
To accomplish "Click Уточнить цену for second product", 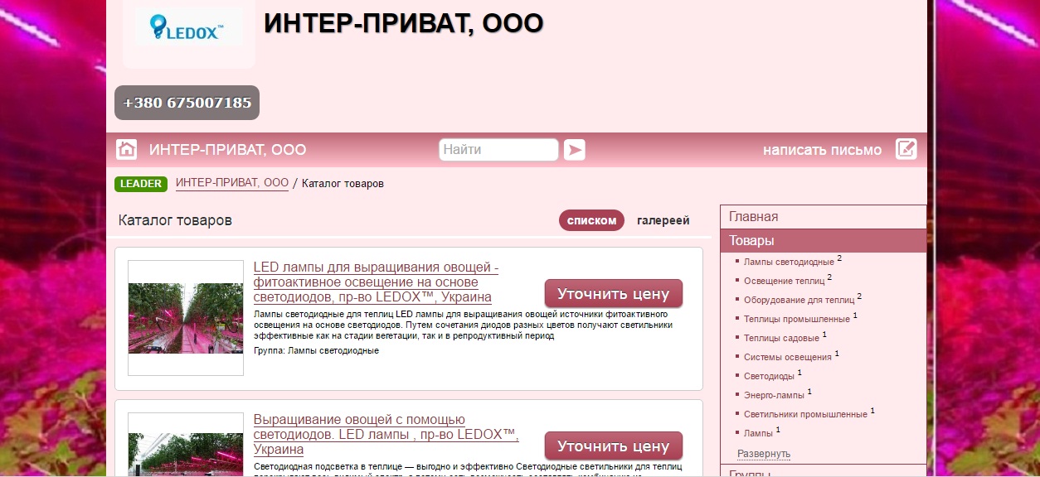I will coord(613,446).
